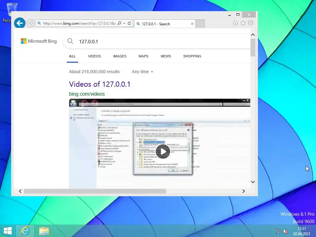Click the address bar URL field

pos(79,23)
